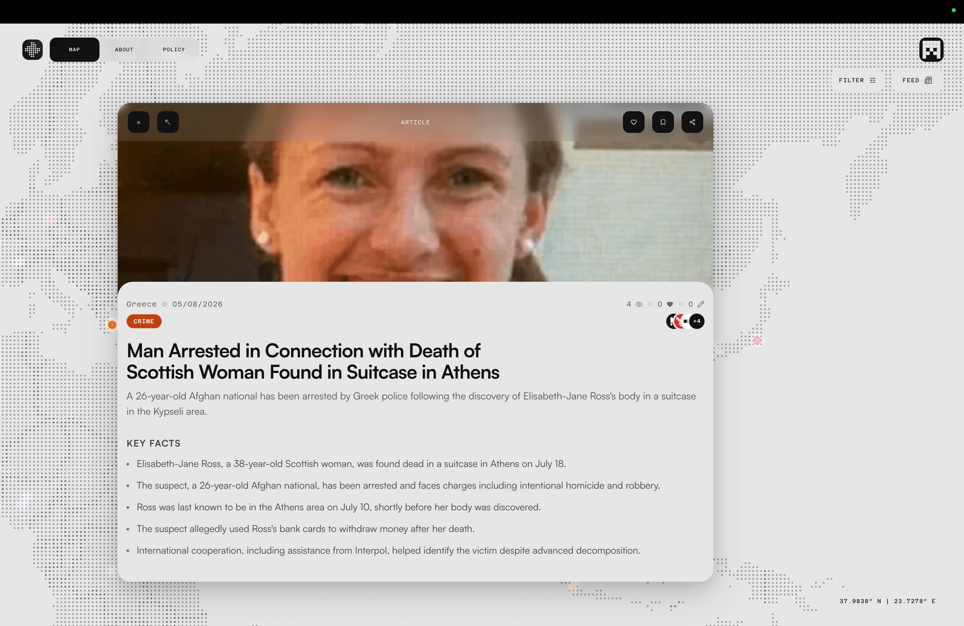This screenshot has width=964, height=626.
Task: Open the red source logo avatar
Action: 680,321
